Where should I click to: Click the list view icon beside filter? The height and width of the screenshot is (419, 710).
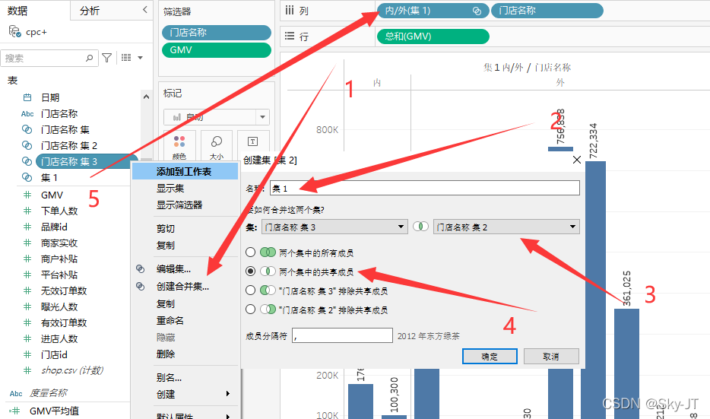(x=126, y=58)
